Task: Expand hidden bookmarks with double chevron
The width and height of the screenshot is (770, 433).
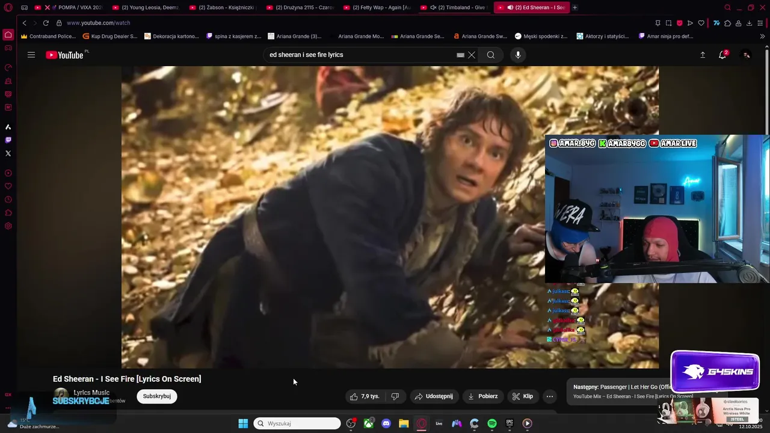Action: pos(763,36)
